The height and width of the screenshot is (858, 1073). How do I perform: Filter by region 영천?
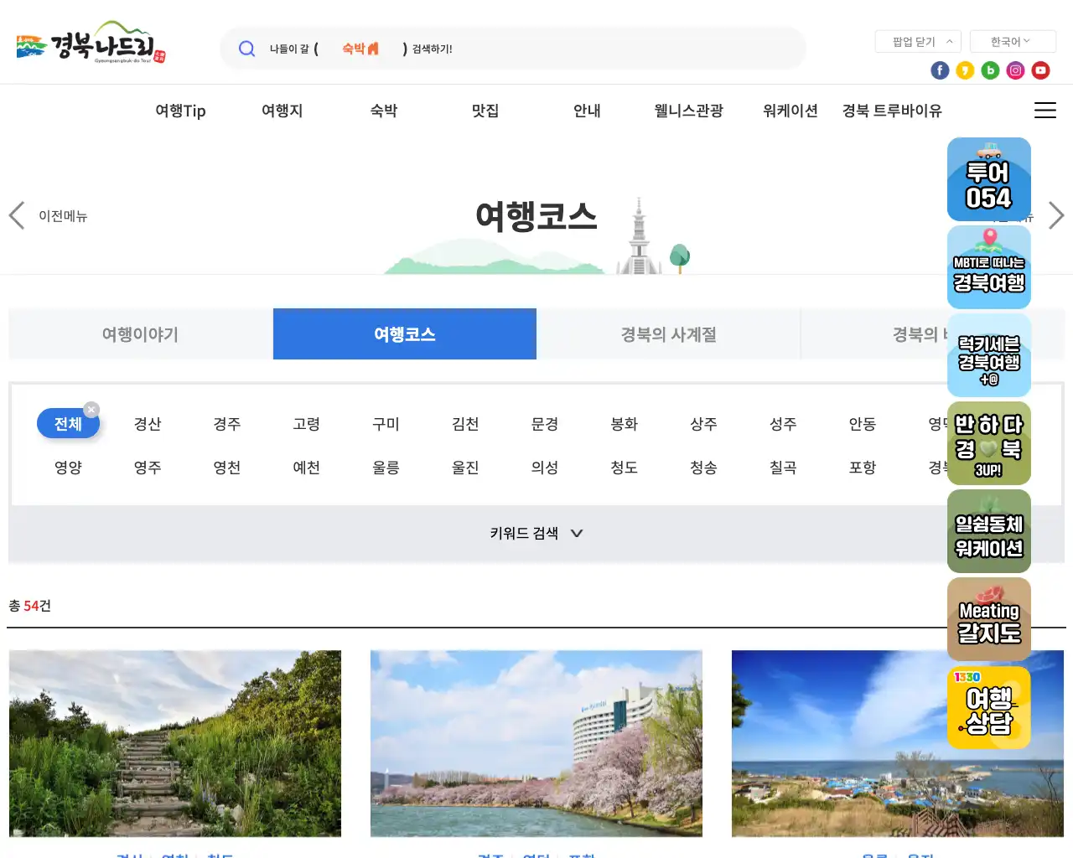pyautogui.click(x=227, y=468)
